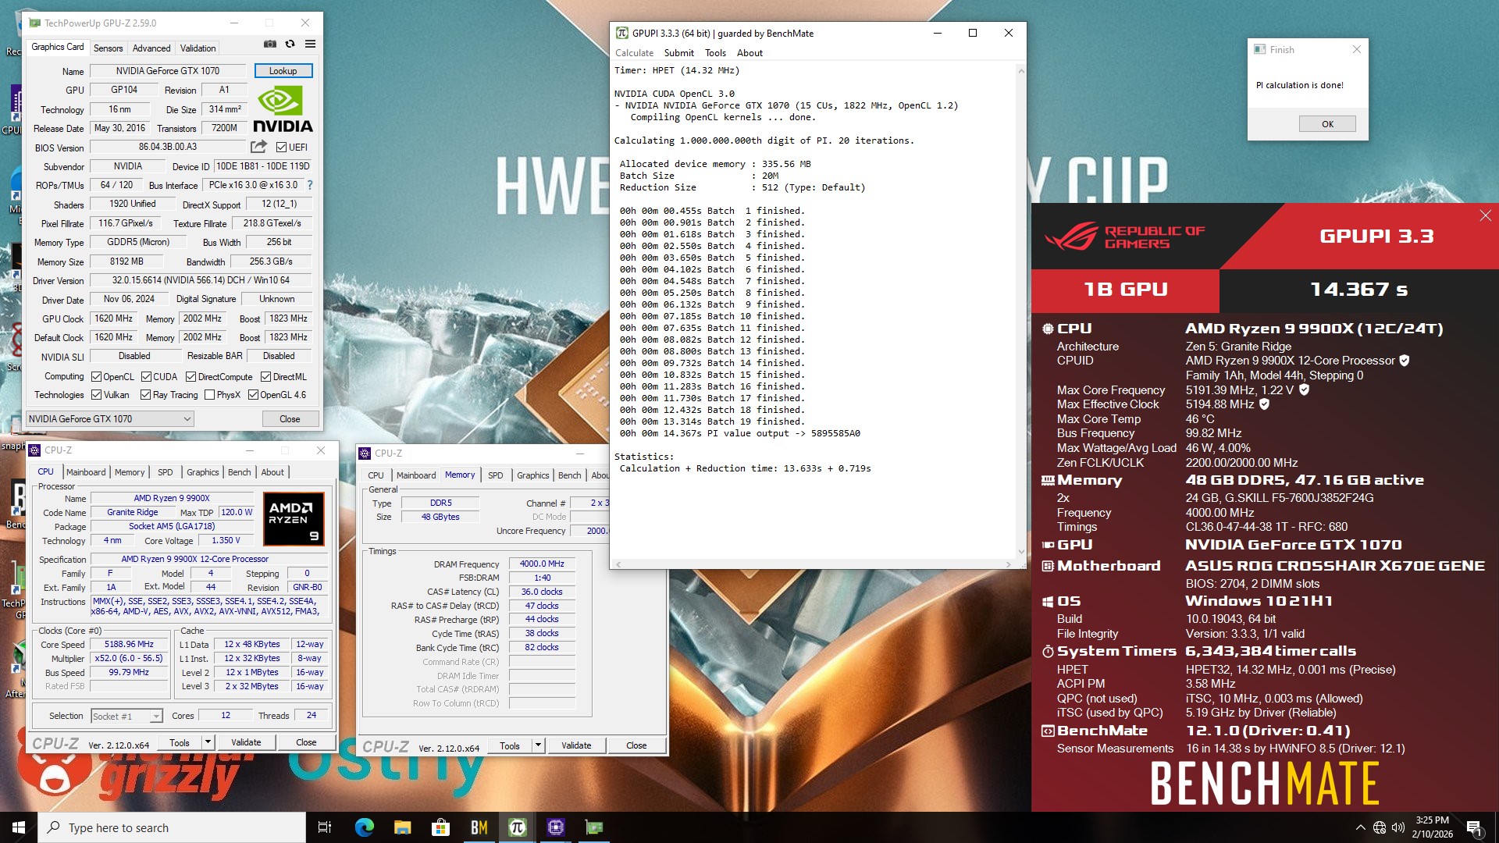Screen dimensions: 1499x843
Task: Open Task View on the taskbar
Action: [x=325, y=827]
